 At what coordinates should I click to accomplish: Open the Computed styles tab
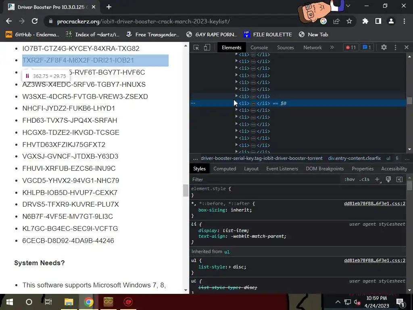coord(225,169)
